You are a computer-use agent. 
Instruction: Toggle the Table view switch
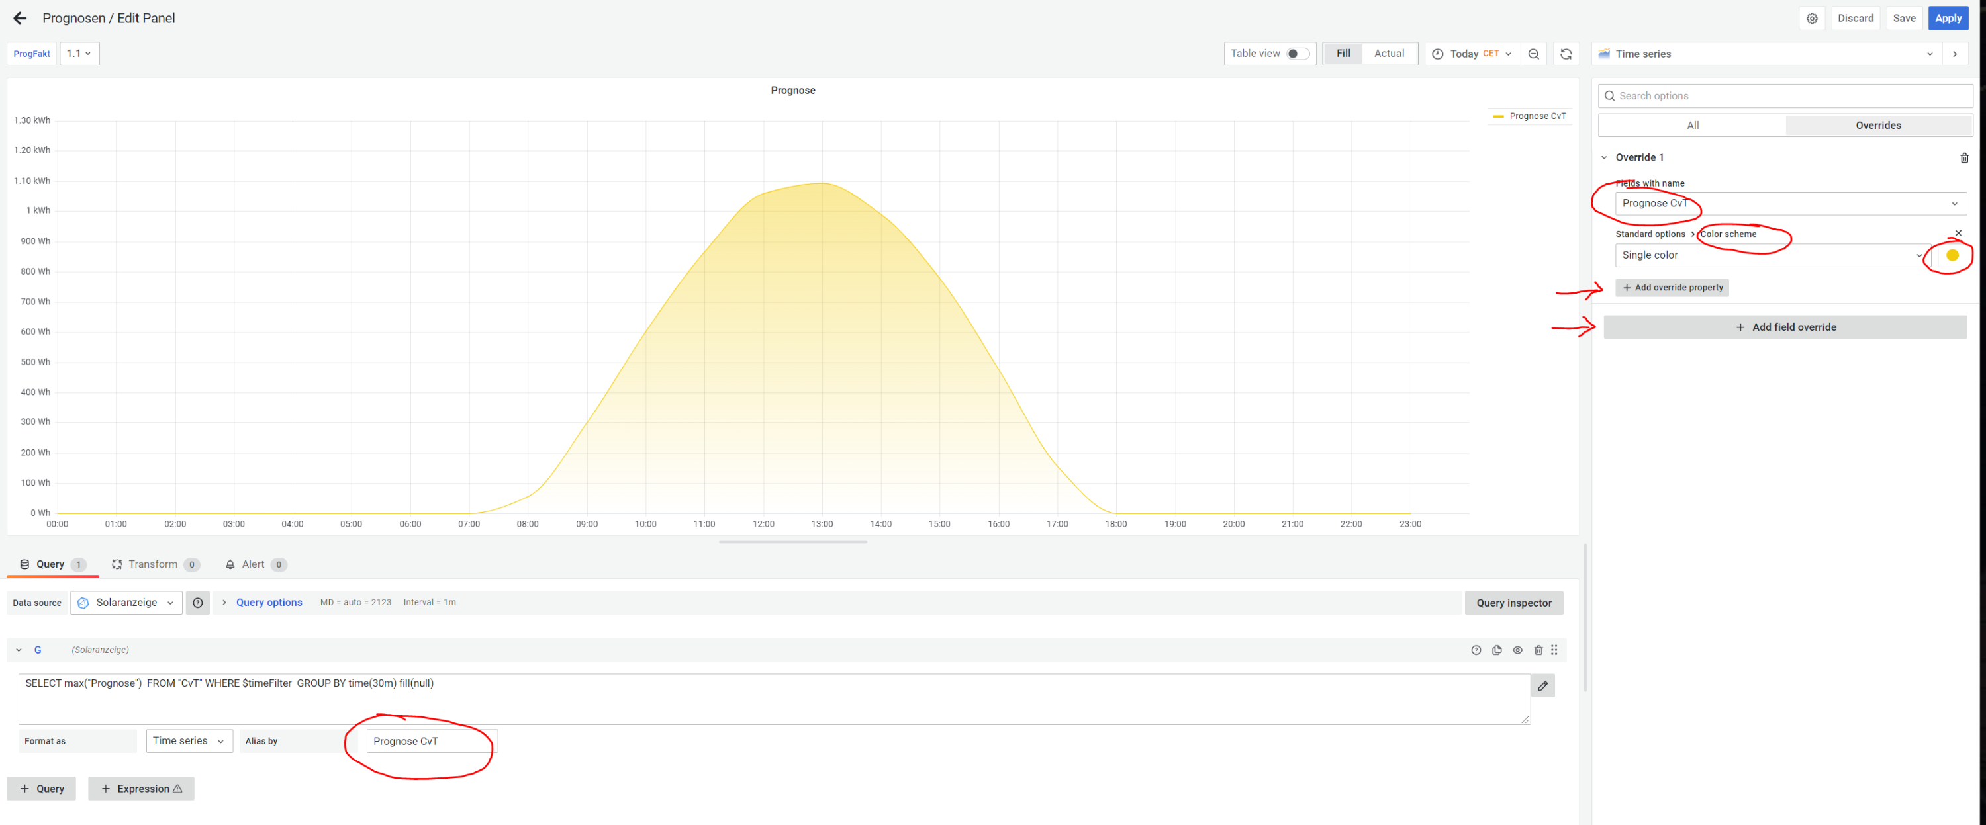click(x=1298, y=54)
